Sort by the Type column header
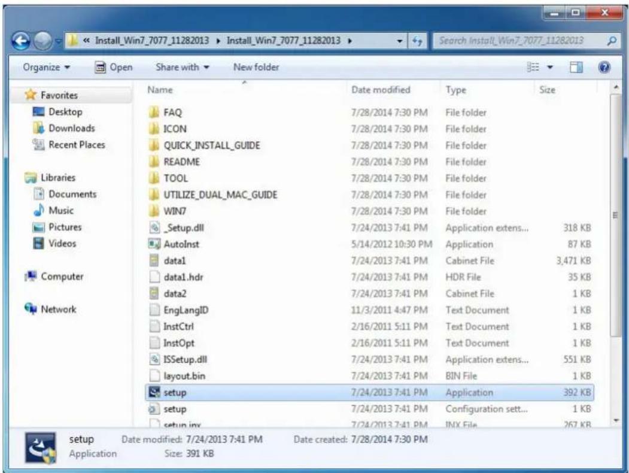629x473 pixels. point(455,90)
